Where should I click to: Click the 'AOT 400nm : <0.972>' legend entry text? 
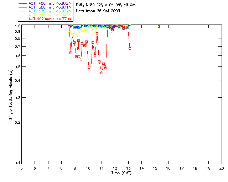[x=50, y=3]
